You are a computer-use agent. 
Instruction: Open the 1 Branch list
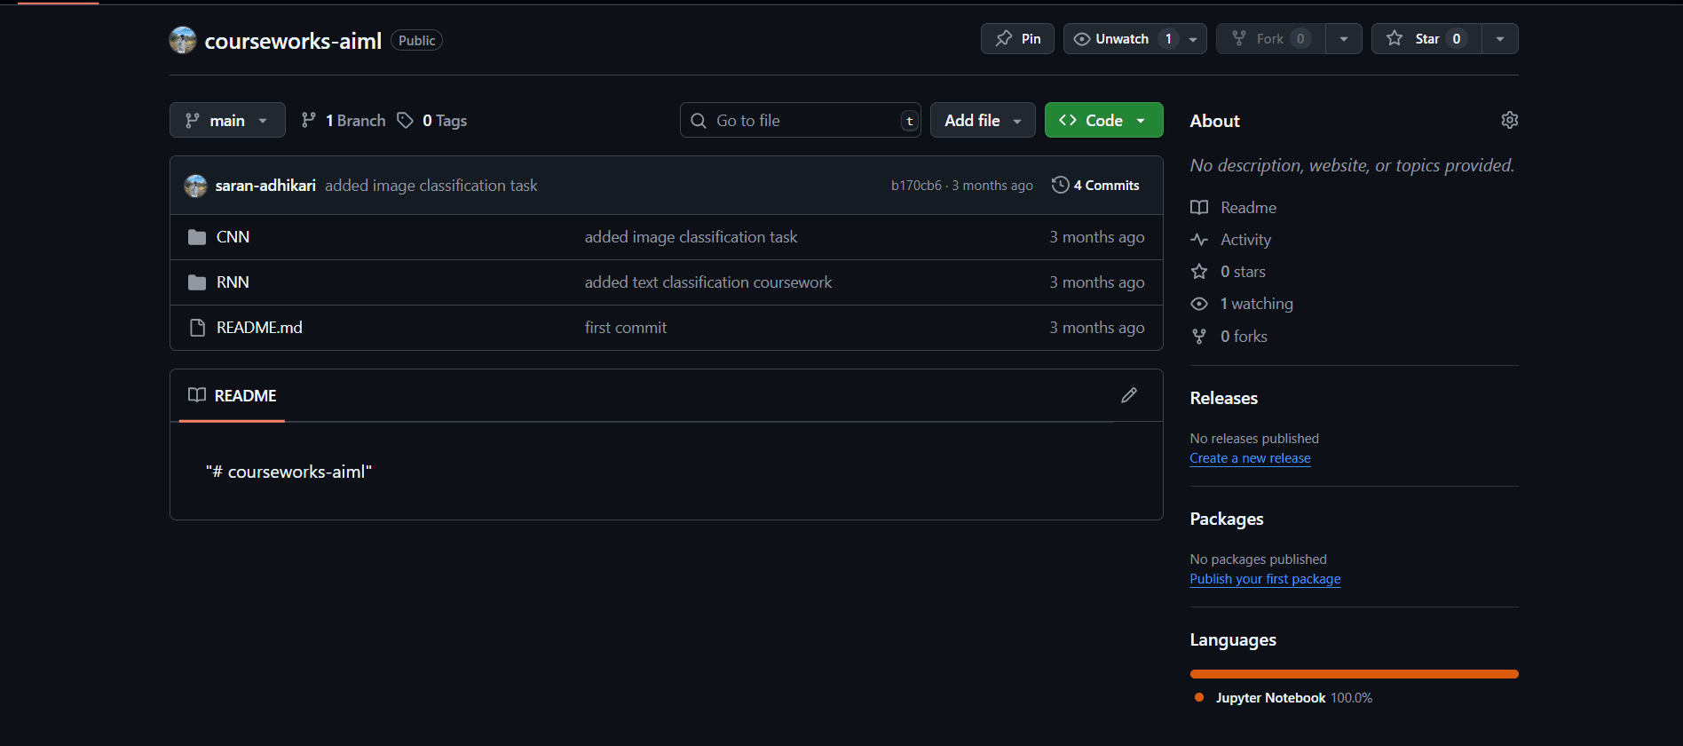(344, 121)
